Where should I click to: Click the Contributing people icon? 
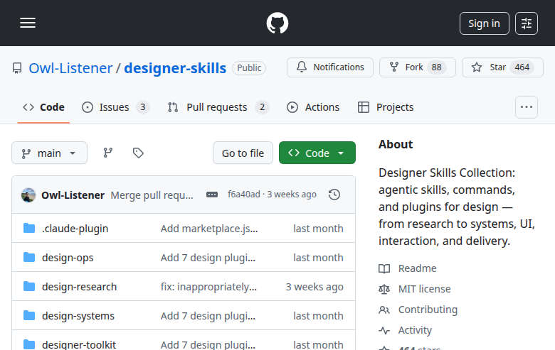[x=384, y=310]
